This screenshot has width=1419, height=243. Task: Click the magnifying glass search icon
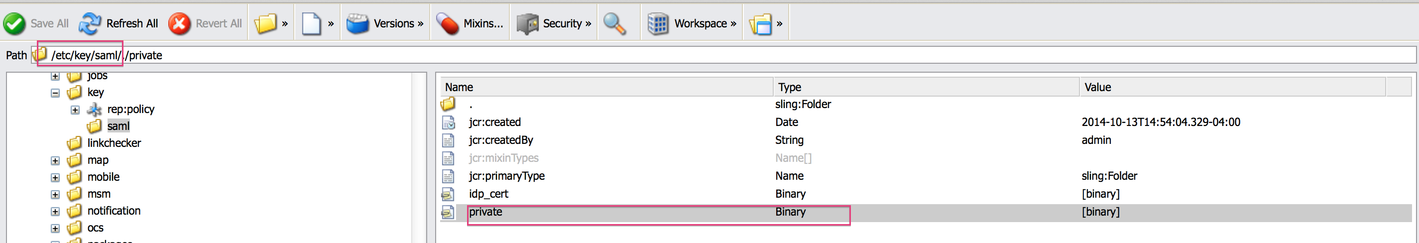click(x=614, y=24)
